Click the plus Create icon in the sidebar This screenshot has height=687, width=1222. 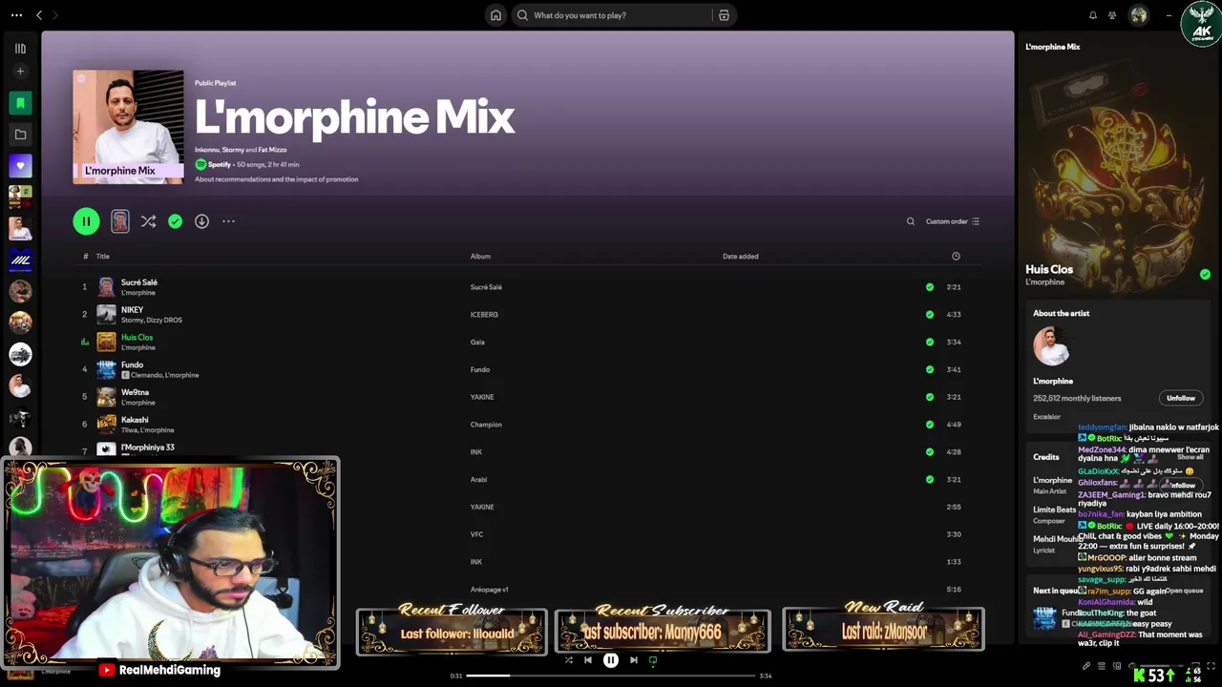(x=20, y=72)
